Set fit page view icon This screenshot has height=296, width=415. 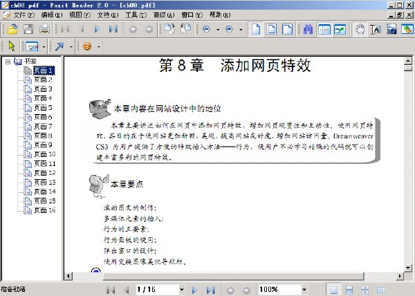(272, 29)
